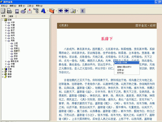Expand the 论语 tree node

coord(6,28)
